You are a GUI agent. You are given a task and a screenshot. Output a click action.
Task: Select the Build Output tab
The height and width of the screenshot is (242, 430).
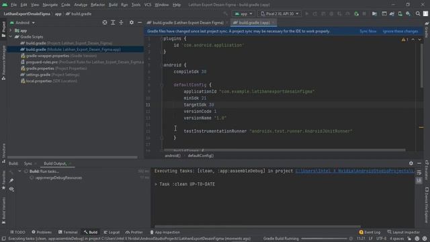coord(55,163)
